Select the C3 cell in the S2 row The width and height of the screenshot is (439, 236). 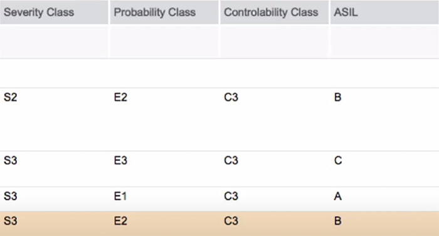[231, 97]
